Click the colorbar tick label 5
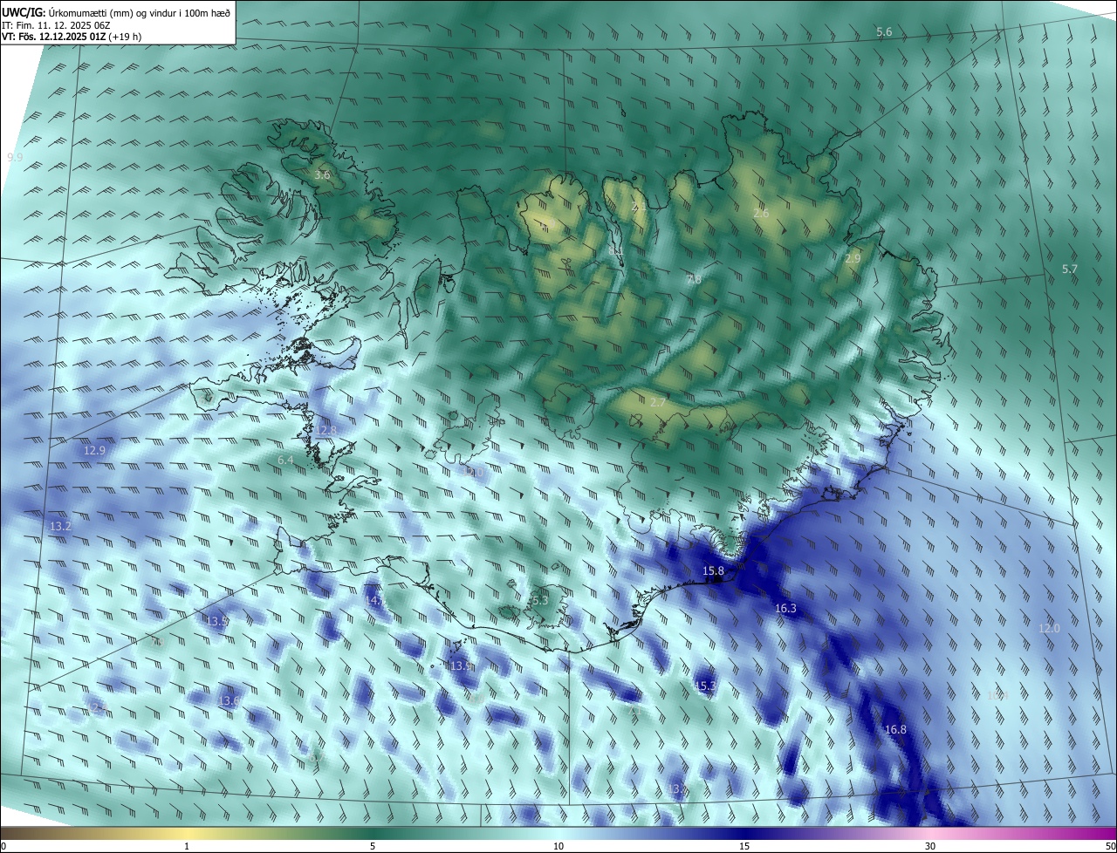The image size is (1117, 853). pyautogui.click(x=373, y=847)
